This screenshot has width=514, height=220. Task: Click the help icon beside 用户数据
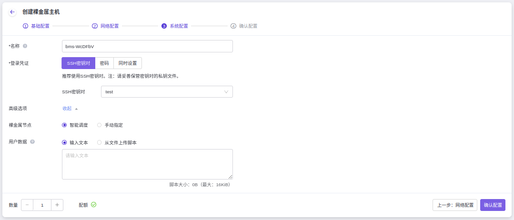(32, 142)
